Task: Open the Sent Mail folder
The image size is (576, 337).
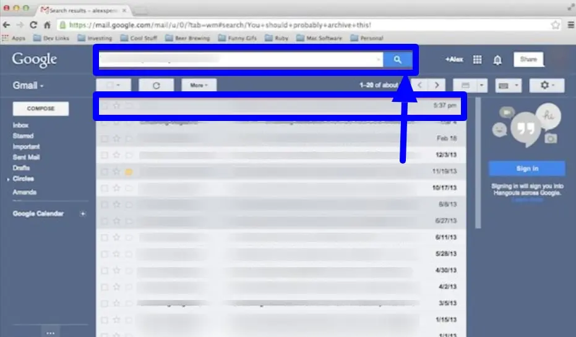Action: (x=26, y=157)
